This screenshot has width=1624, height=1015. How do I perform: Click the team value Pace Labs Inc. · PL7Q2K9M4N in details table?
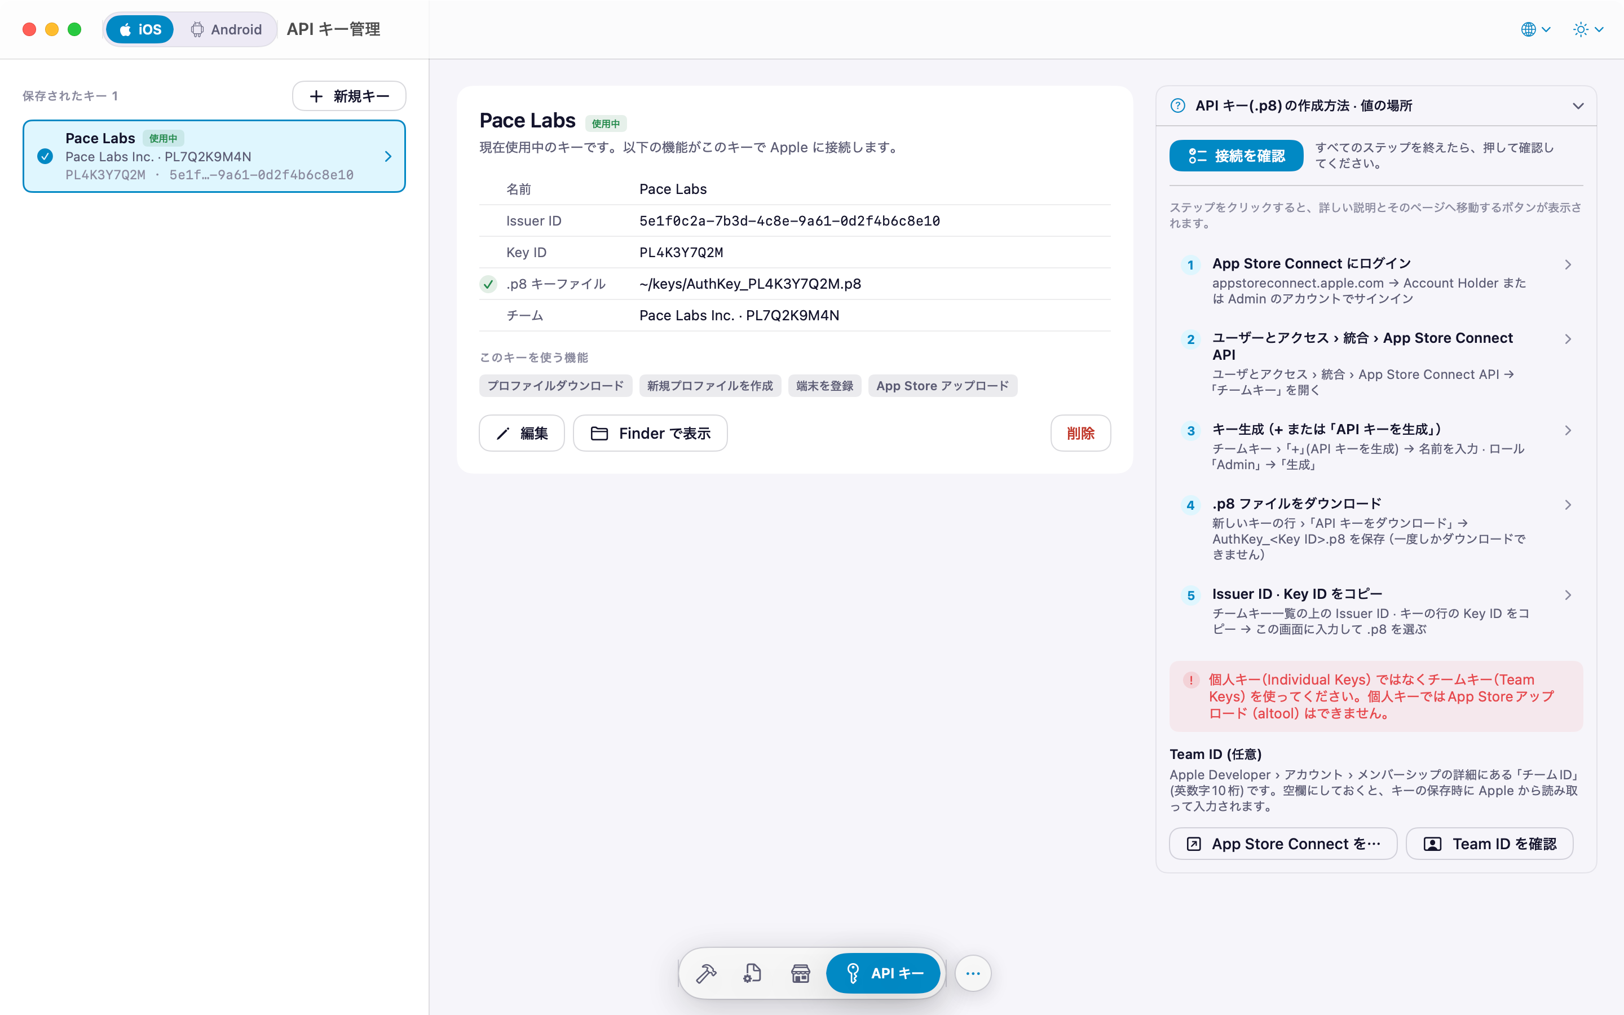739,316
